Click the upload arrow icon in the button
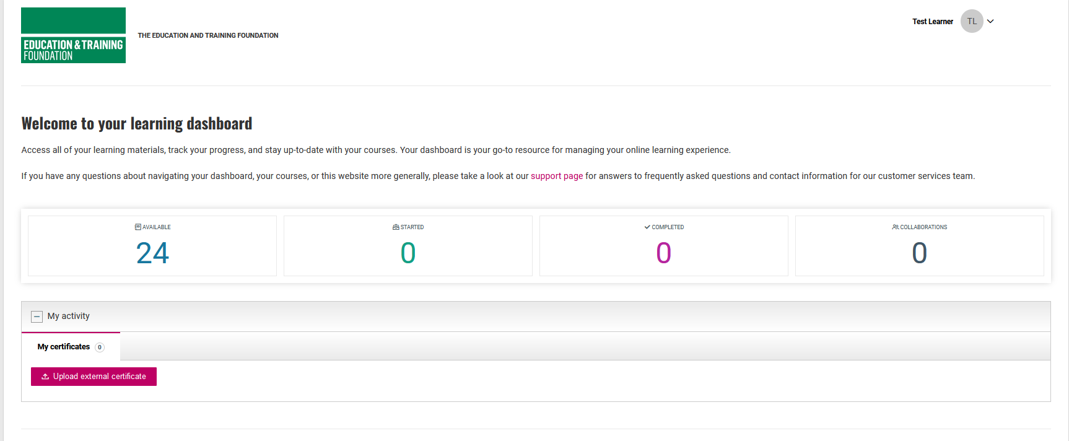The image size is (1069, 441). [45, 377]
